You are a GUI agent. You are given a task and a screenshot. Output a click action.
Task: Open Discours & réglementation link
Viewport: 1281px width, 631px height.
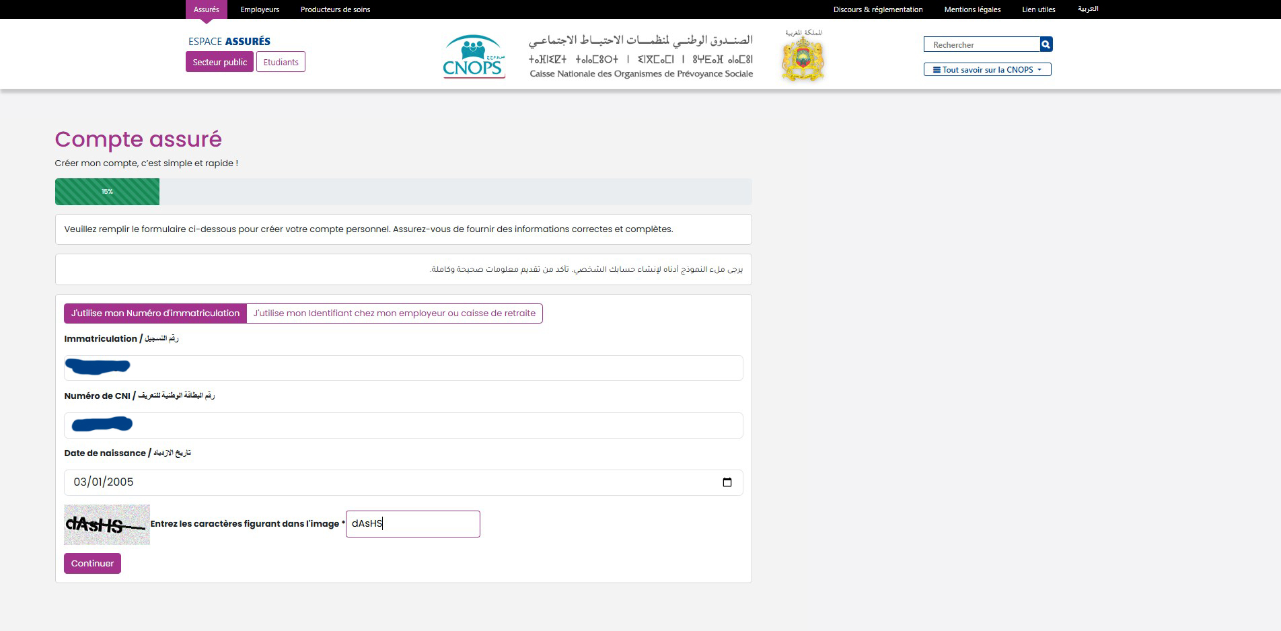click(877, 9)
